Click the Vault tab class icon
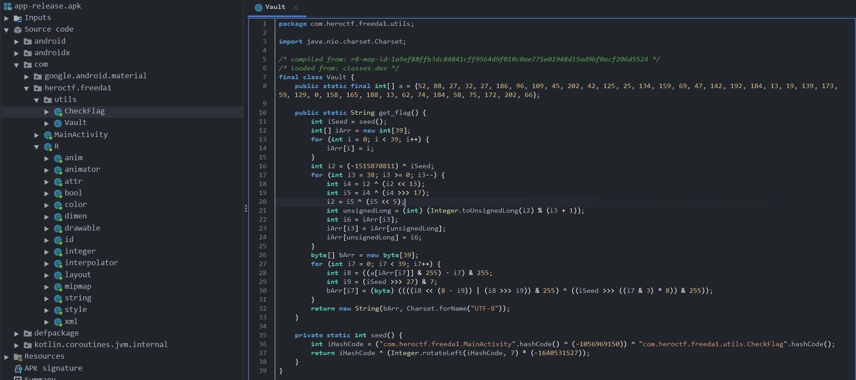This screenshot has height=380, width=856. (x=258, y=8)
